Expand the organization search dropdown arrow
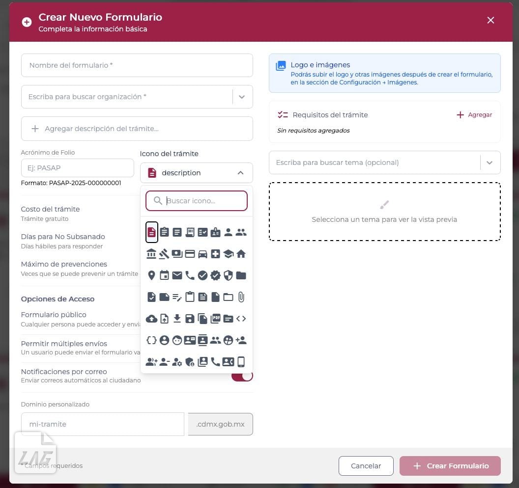This screenshot has width=519, height=488. pyautogui.click(x=242, y=97)
